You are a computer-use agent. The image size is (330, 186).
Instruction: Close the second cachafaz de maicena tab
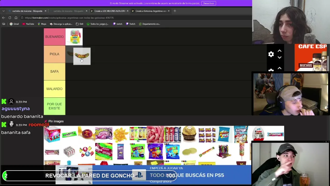pos(86,11)
